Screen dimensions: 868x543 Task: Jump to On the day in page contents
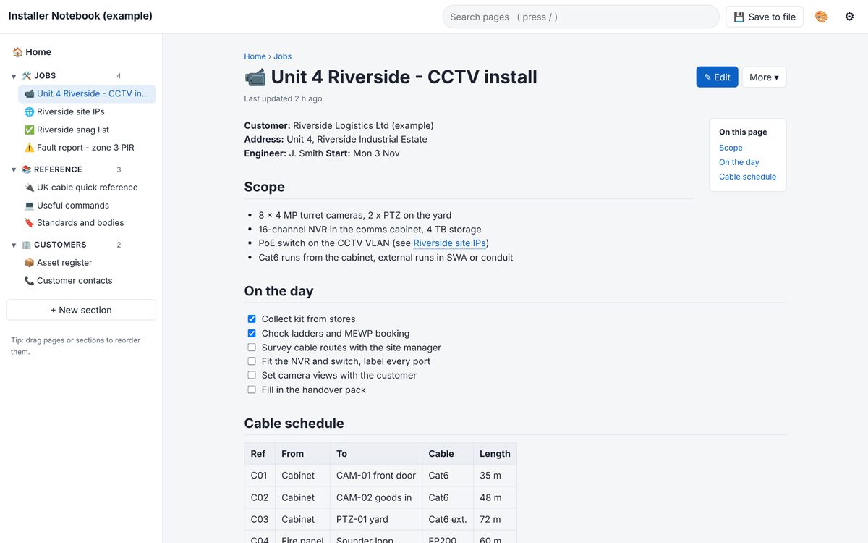point(739,162)
